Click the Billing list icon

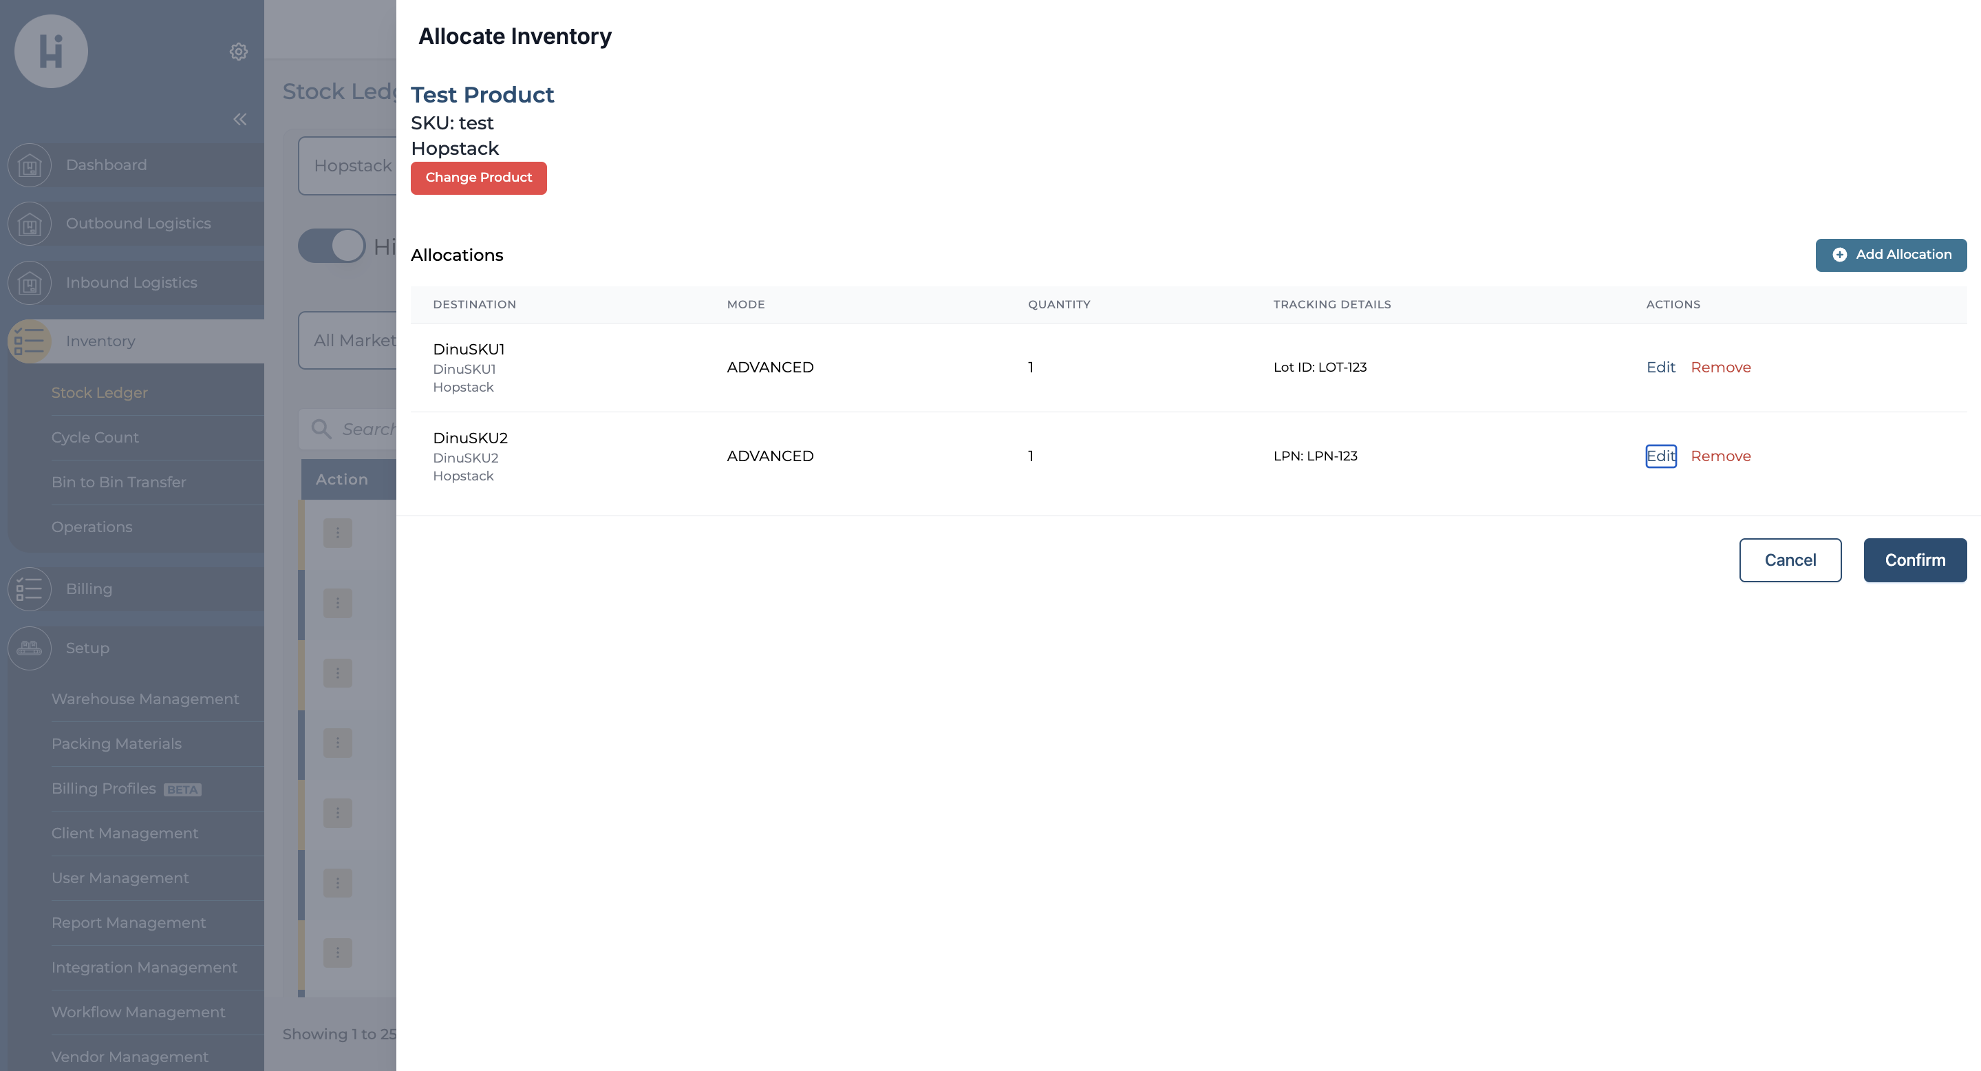[x=29, y=589]
